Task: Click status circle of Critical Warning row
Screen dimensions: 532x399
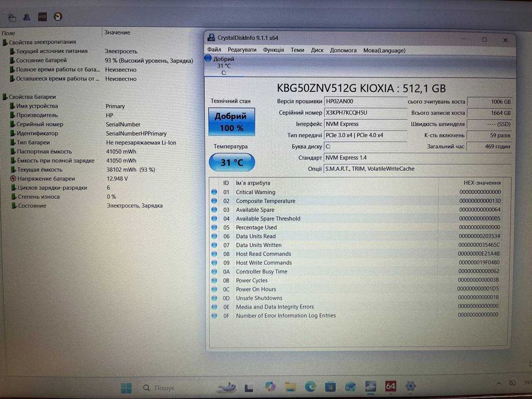Action: pos(214,192)
